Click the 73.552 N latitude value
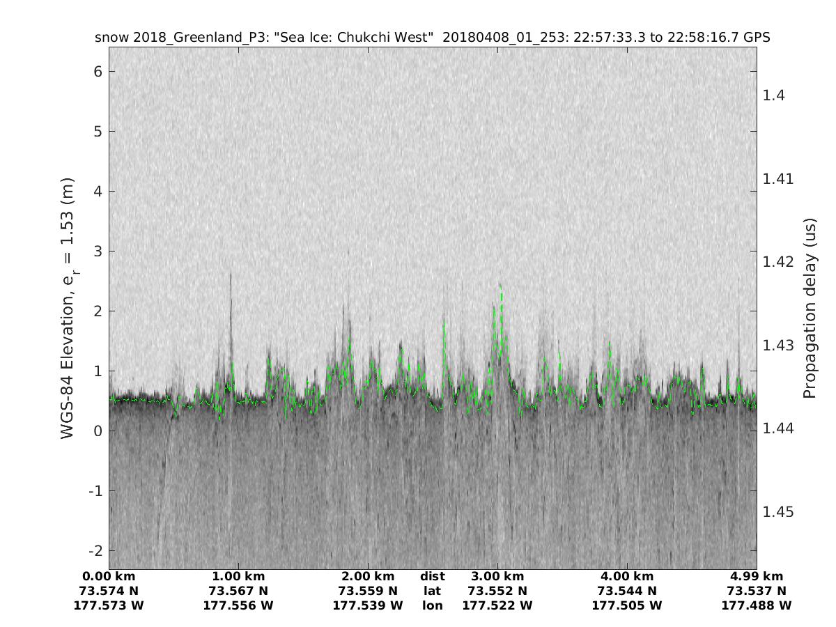This screenshot has width=836, height=627. click(x=497, y=591)
